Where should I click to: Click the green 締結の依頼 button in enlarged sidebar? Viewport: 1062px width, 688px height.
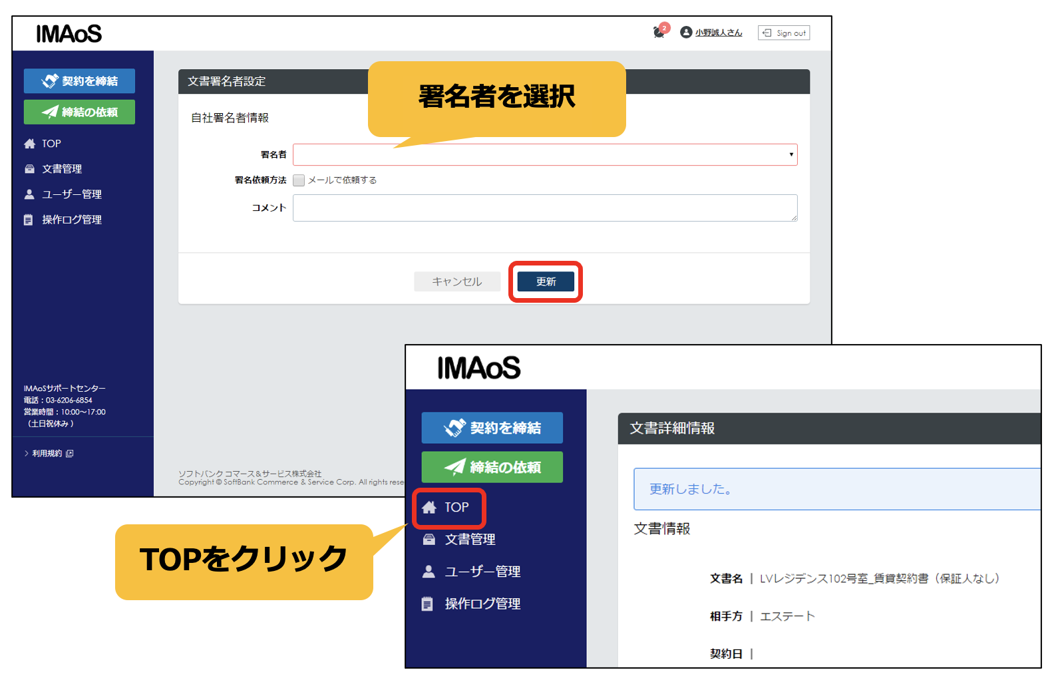pyautogui.click(x=492, y=467)
